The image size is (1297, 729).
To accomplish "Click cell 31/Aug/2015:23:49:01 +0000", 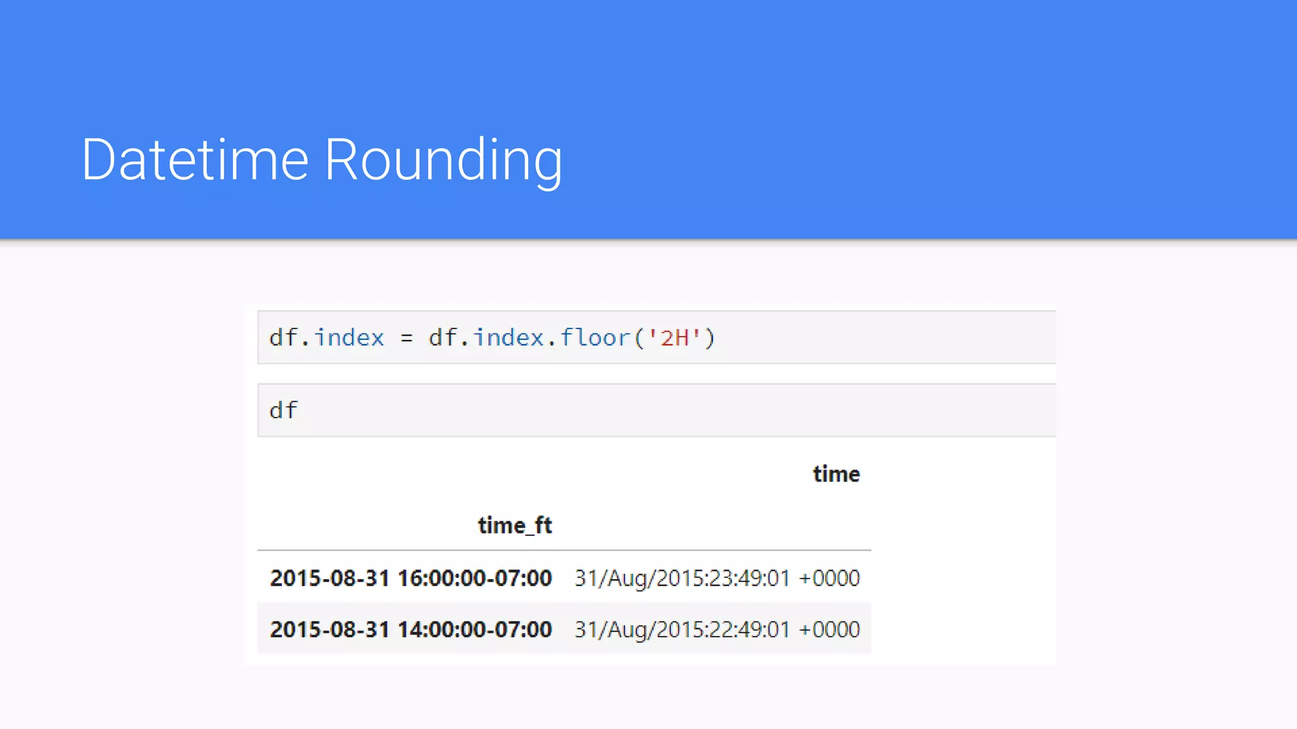I will click(717, 578).
